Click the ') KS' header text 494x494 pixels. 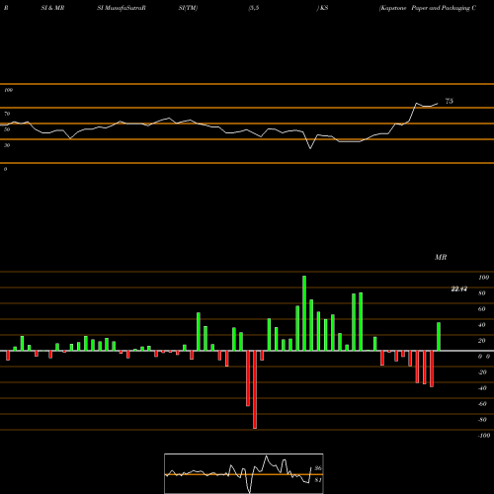tap(322, 8)
